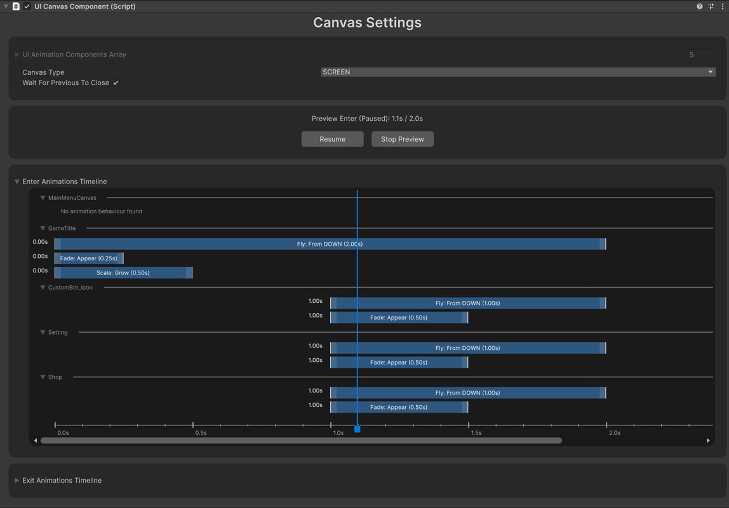Image resolution: width=729 pixels, height=508 pixels.
Task: Click the script icon in component header
Action: (x=16, y=6)
